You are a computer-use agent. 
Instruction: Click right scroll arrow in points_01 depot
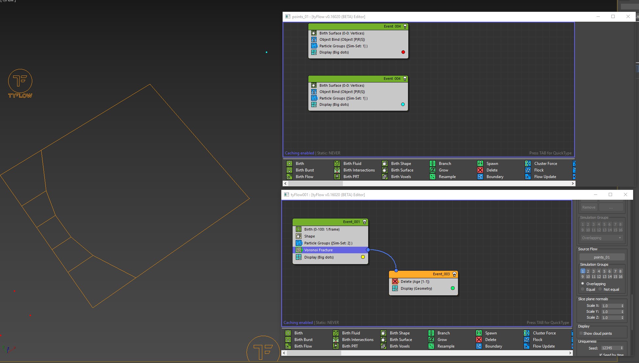[x=573, y=183]
